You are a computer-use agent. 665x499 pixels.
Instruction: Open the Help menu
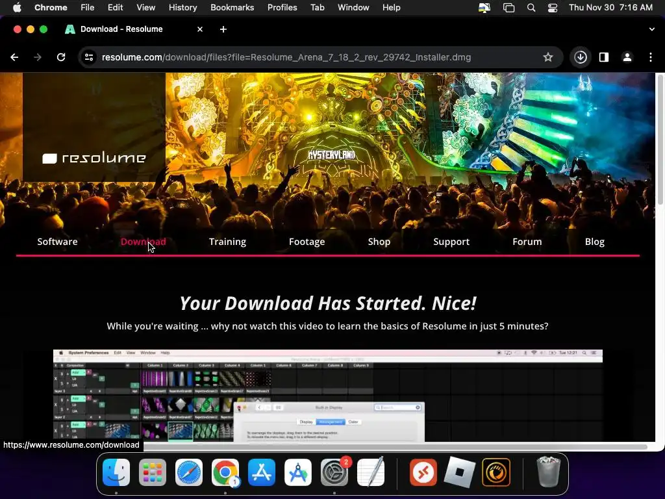[391, 8]
